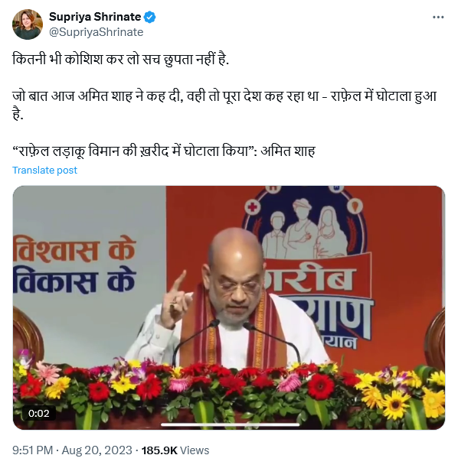Click the paragraph mentioning अमित शाह and राफ़ेल

pyautogui.click(x=224, y=105)
